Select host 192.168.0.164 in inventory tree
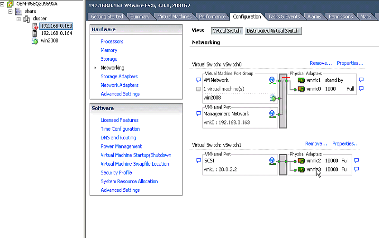Screen dimensions: 379x238 tap(56, 33)
